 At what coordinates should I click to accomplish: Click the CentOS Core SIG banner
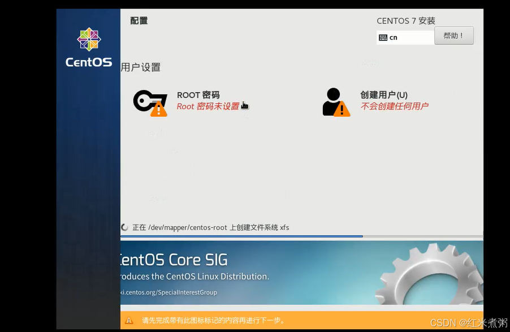(301, 273)
